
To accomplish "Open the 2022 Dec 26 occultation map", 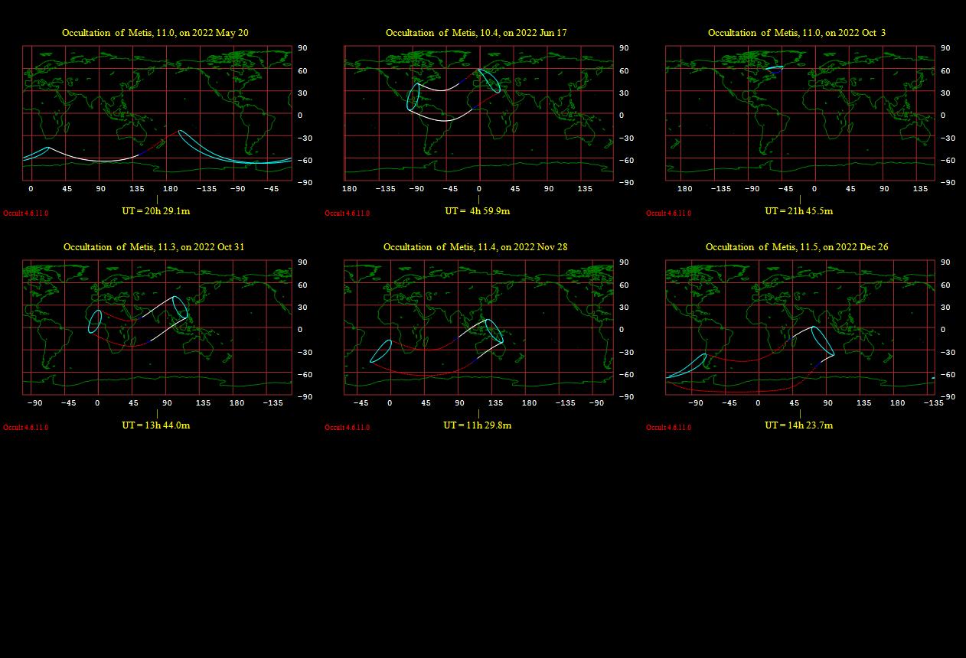I will [800, 327].
